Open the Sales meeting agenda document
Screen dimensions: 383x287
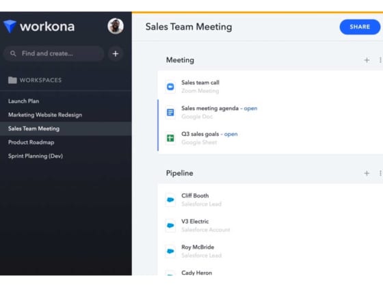point(210,108)
